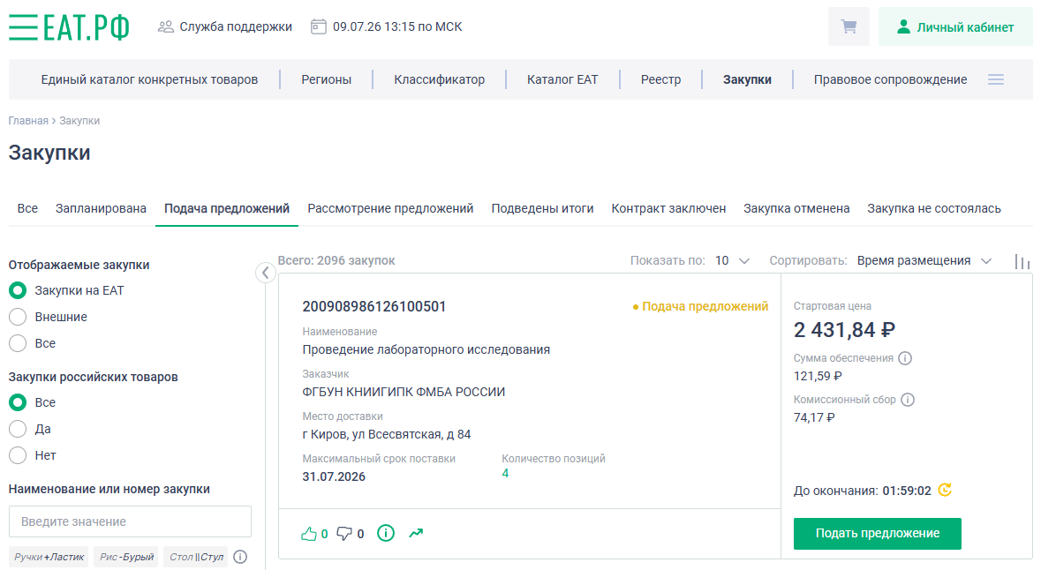Select 'Все' under Закупки российских товаров

18,402
